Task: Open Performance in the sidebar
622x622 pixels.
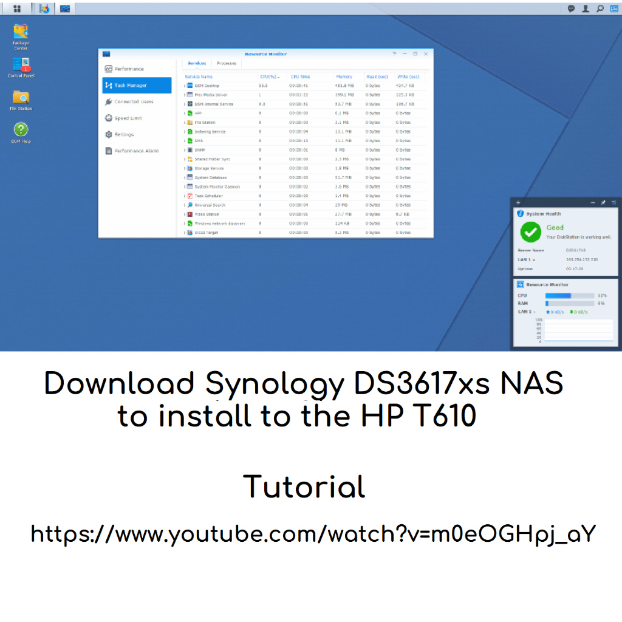Action: coord(129,69)
